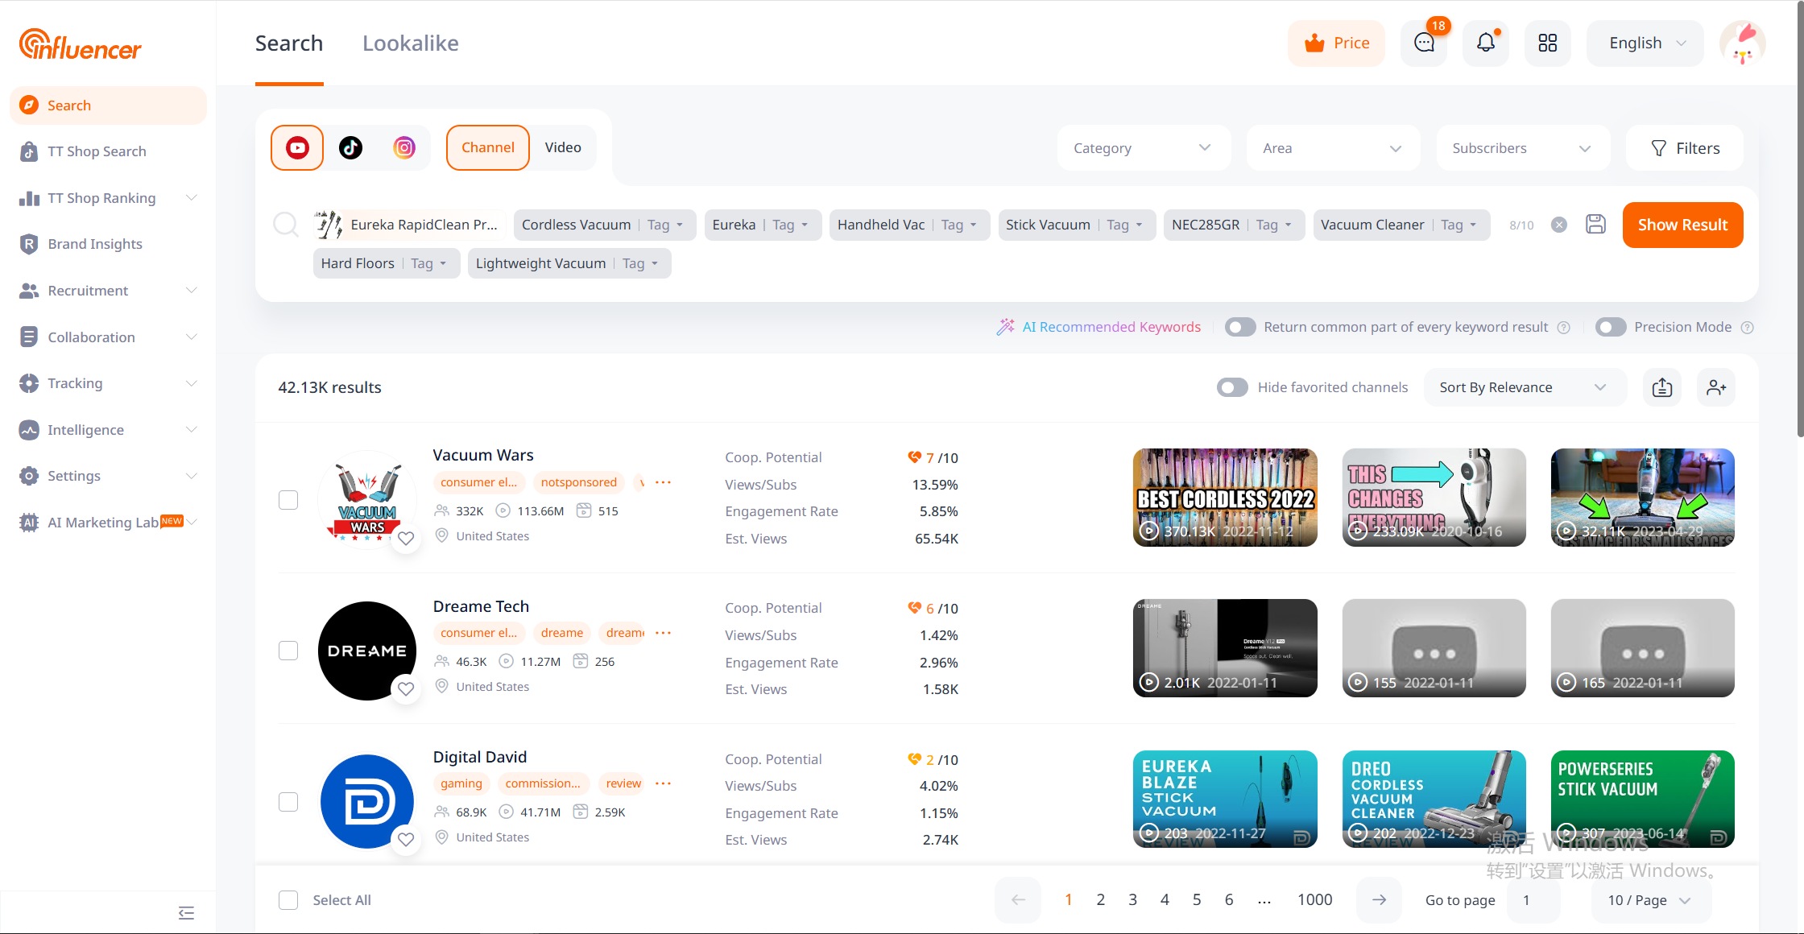Collapse the sidebar menu icon
1804x934 pixels.
pos(186,912)
